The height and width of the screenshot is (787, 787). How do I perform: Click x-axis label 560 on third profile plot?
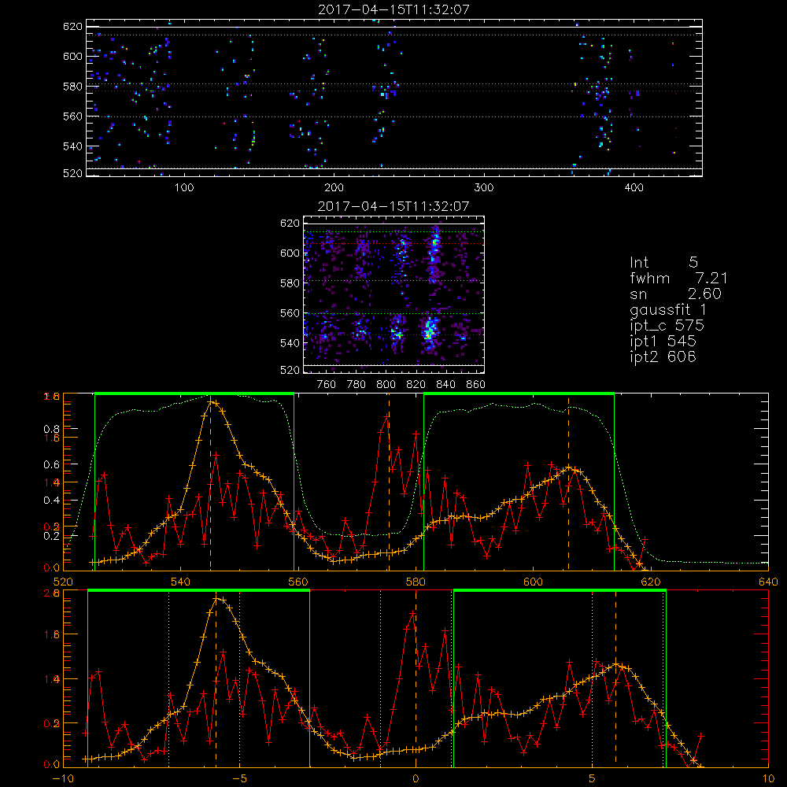(298, 582)
